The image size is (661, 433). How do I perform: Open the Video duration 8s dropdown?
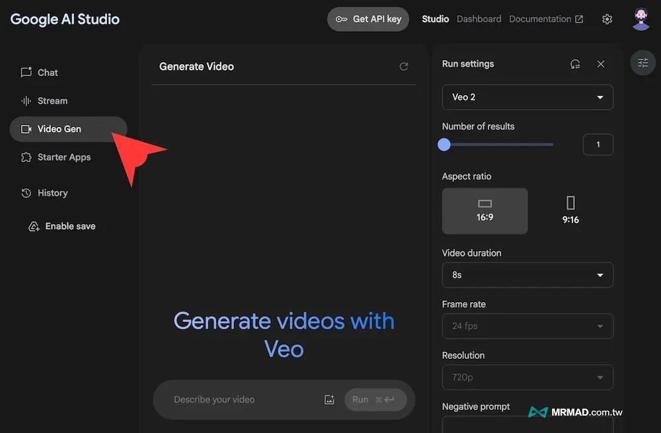coord(527,275)
